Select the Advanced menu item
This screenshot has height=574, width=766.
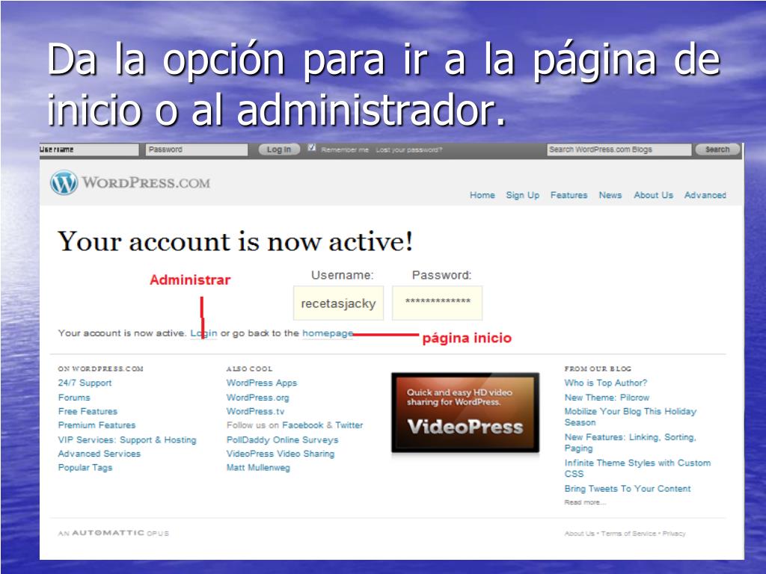(x=705, y=195)
